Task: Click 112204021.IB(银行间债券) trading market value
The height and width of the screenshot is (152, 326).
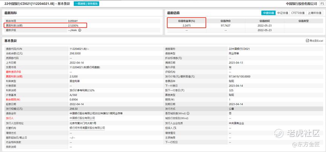Action: 85,67
